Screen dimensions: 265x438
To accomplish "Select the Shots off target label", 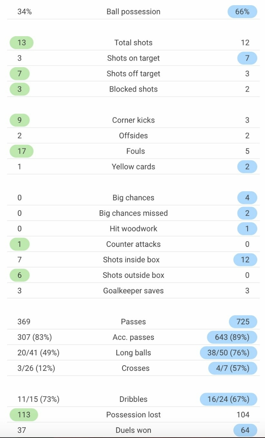I will coord(133,74).
